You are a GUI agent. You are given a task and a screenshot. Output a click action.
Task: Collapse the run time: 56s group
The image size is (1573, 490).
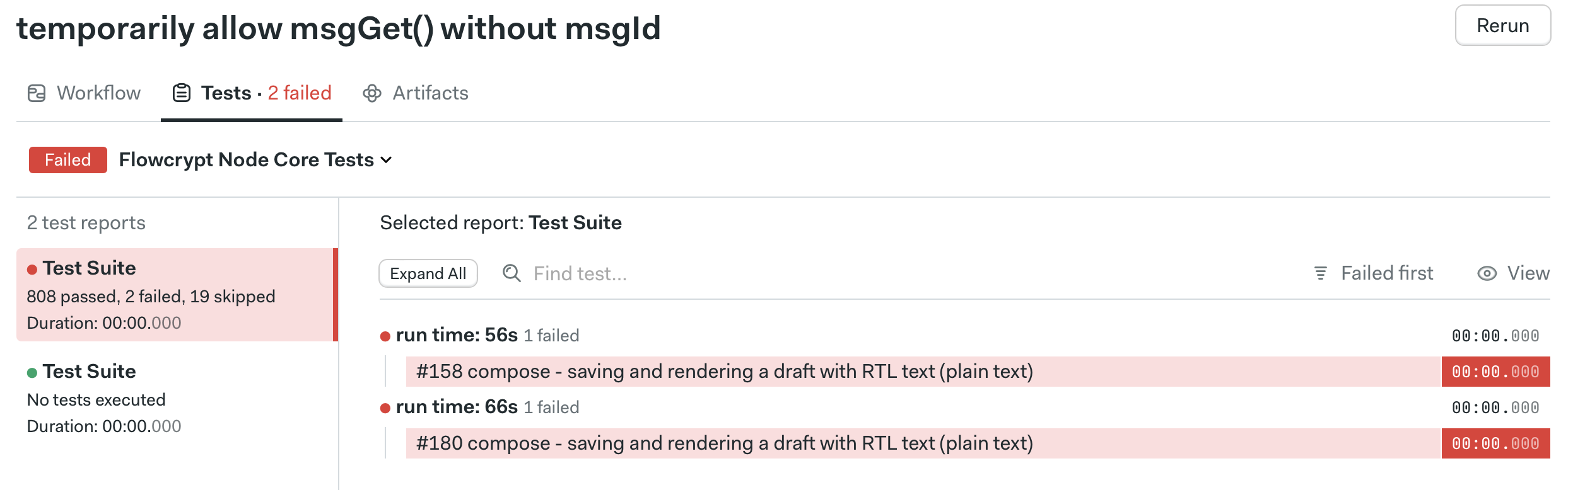pyautogui.click(x=457, y=335)
